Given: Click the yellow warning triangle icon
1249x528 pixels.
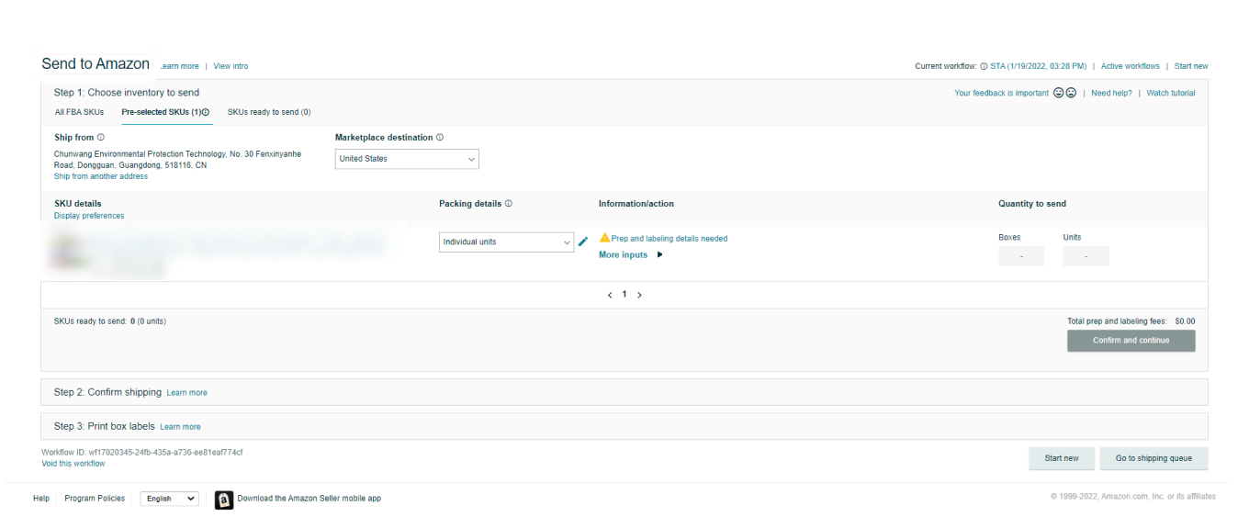Looking at the screenshot, I should [x=604, y=238].
